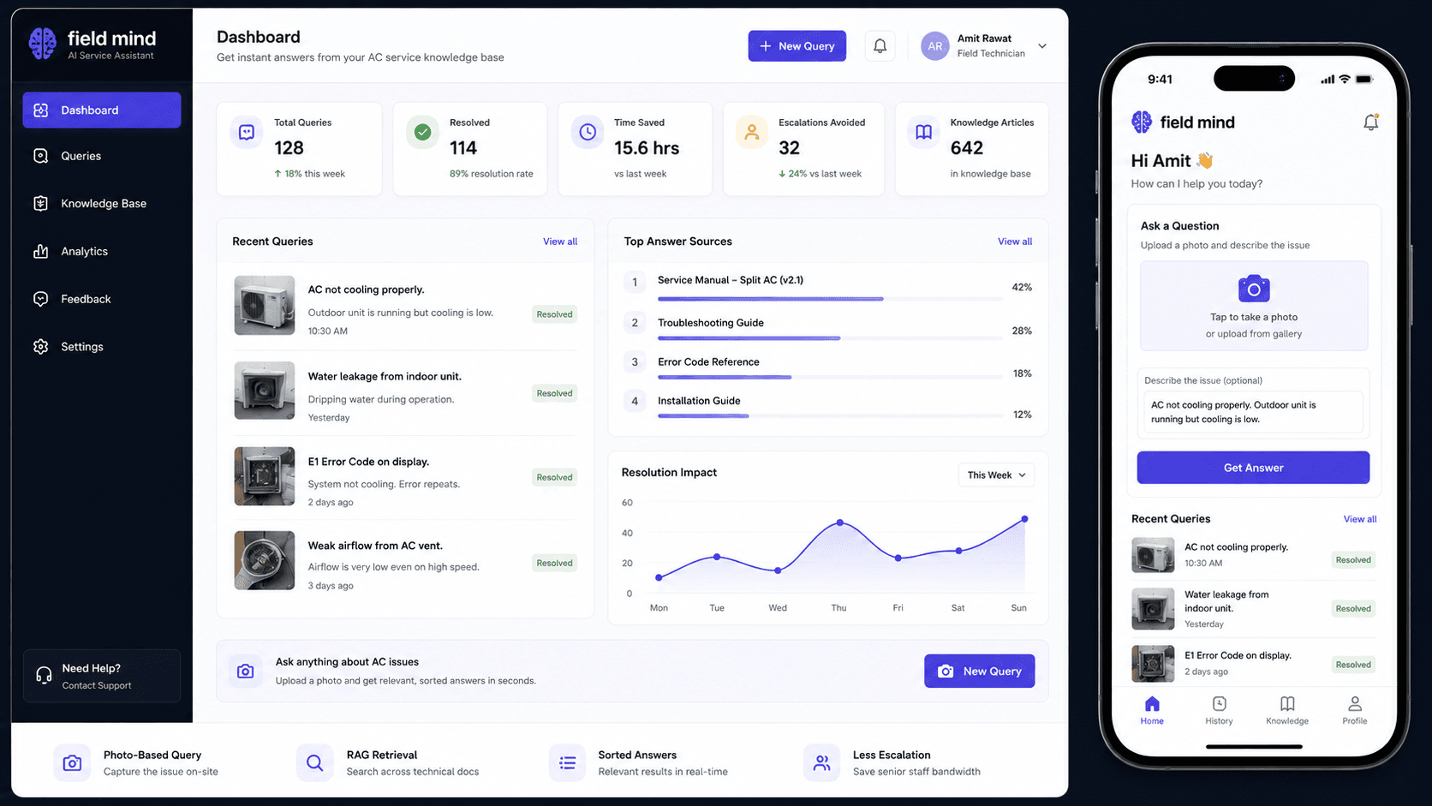Screen dimensions: 1432x806
Task: Click the Error Code Reference progress bar
Action: 830,377
